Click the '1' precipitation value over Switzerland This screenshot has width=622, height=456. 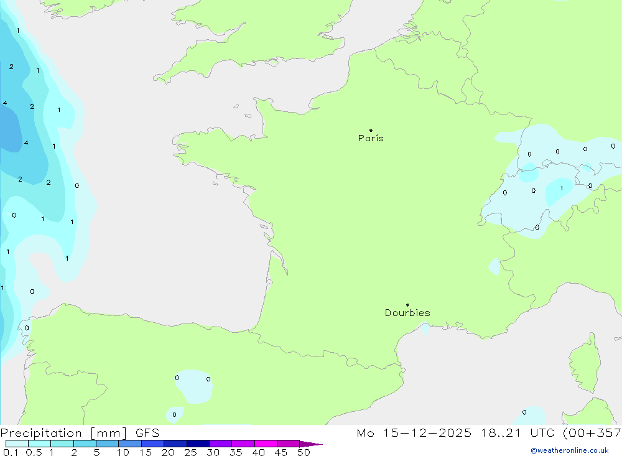561,188
